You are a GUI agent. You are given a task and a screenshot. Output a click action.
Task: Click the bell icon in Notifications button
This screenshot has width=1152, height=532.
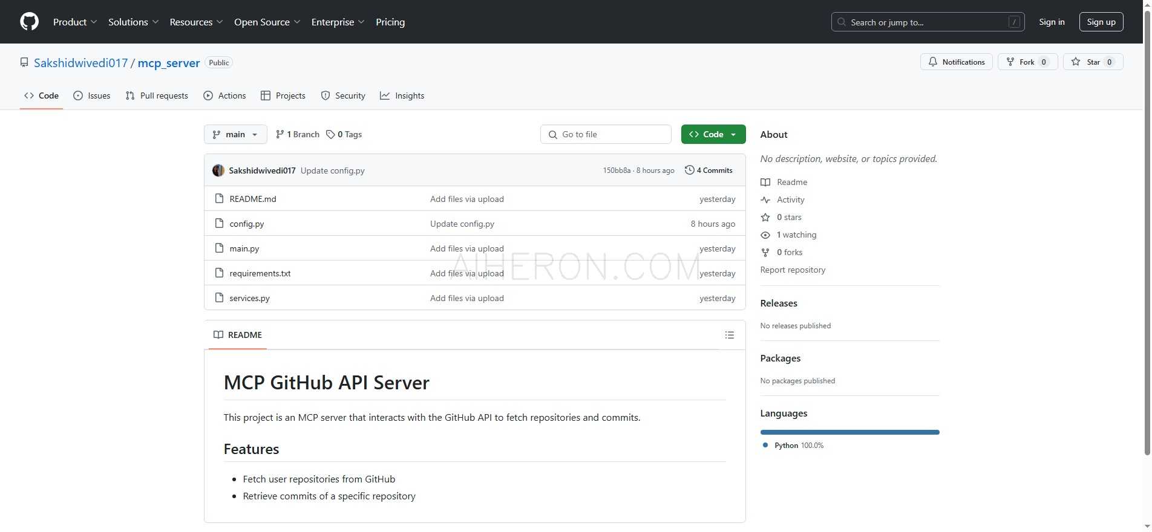pyautogui.click(x=933, y=62)
